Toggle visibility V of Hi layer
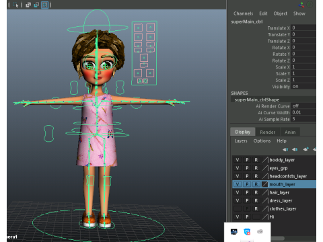The image size is (323, 242). click(x=238, y=216)
